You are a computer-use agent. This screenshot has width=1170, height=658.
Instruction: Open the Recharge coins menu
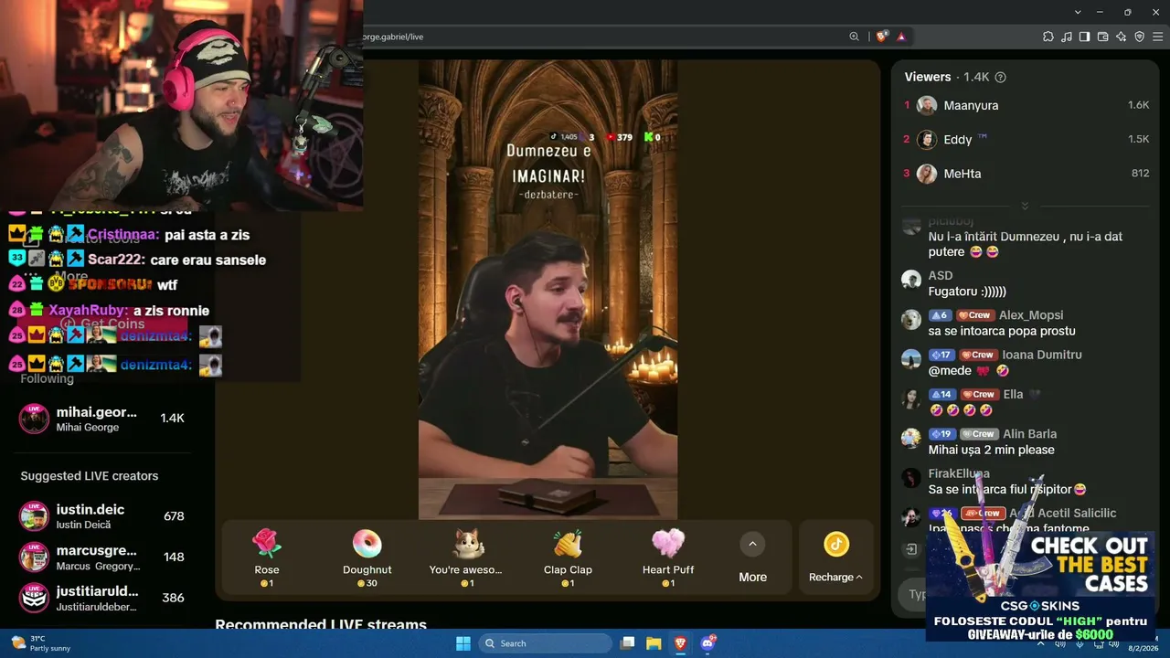pyautogui.click(x=835, y=557)
